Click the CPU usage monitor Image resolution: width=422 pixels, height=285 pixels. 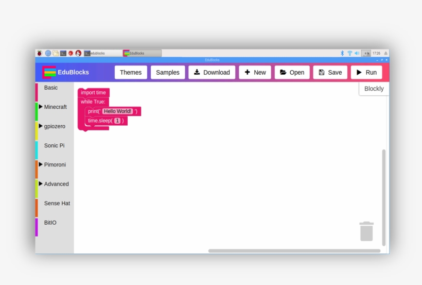[366, 53]
